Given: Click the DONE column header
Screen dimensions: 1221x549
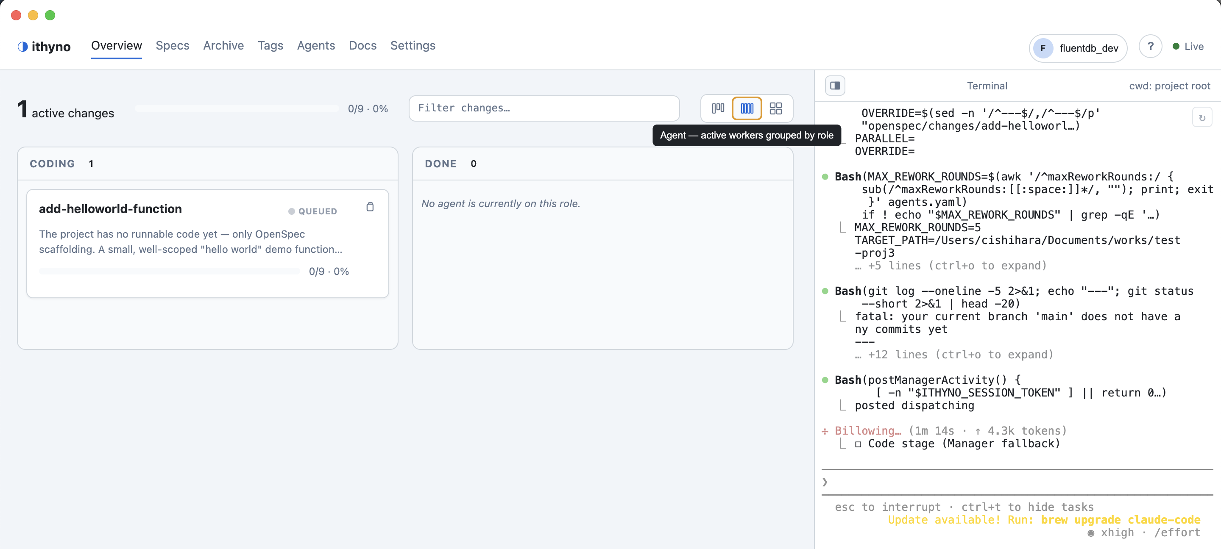Looking at the screenshot, I should point(602,164).
